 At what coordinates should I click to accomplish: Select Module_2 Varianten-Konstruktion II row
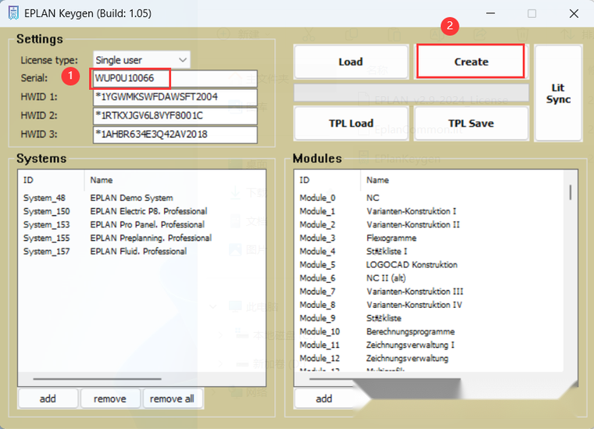429,224
